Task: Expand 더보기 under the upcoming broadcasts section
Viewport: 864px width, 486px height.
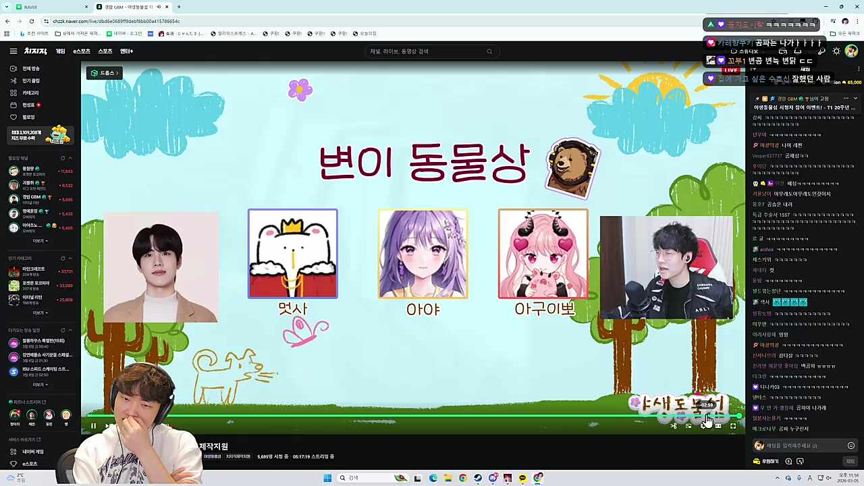Action: tap(40, 384)
